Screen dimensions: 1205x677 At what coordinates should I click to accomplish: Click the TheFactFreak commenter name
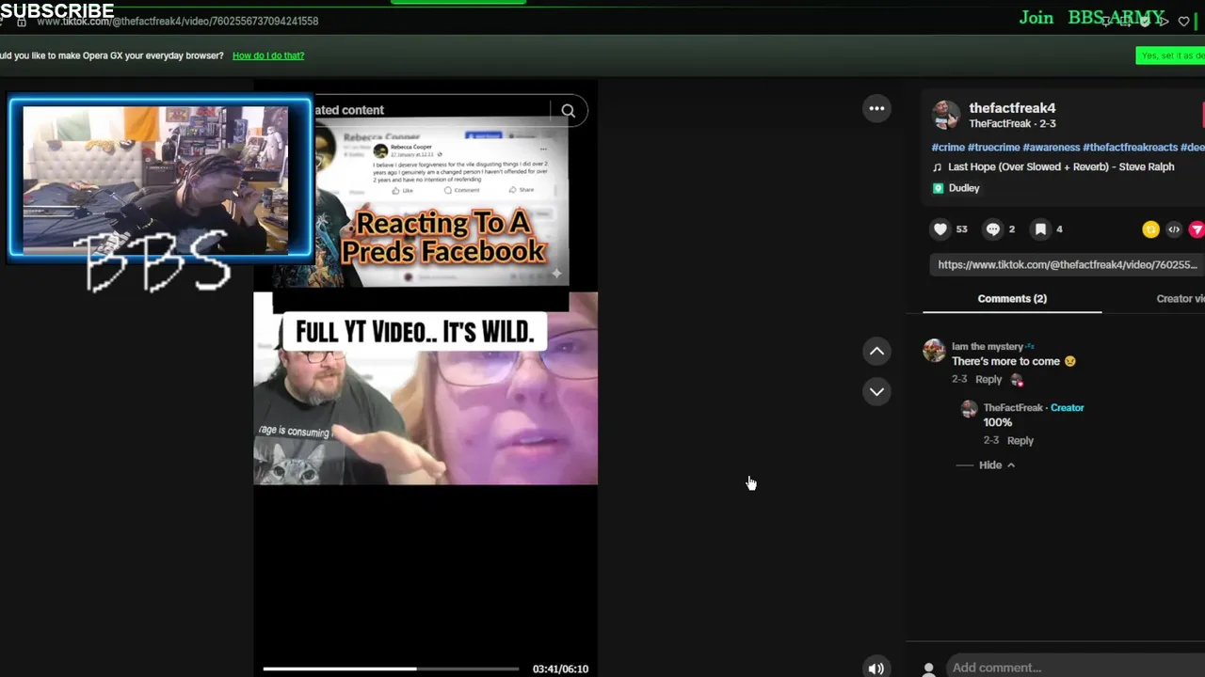pyautogui.click(x=1013, y=408)
